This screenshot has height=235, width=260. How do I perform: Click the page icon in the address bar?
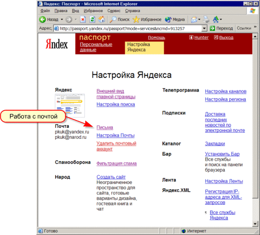56,28
